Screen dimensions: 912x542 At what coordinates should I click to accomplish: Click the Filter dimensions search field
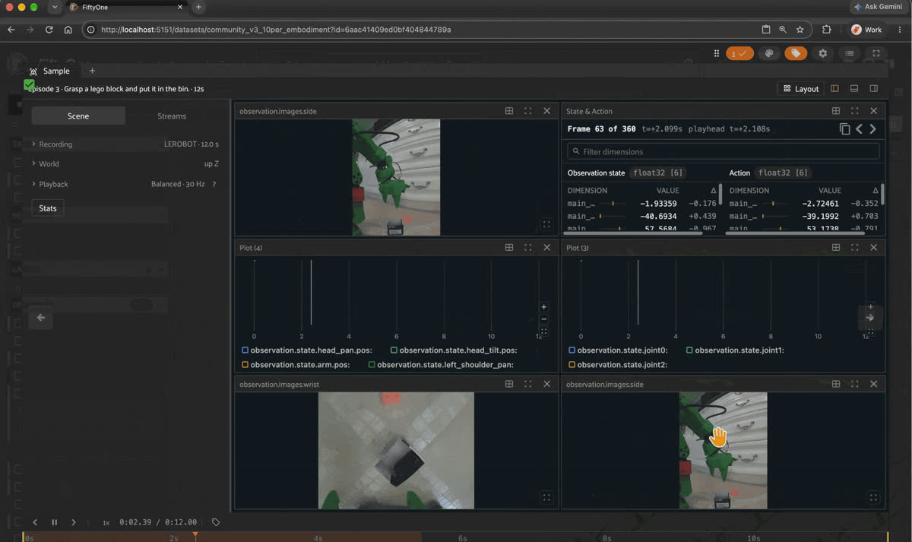point(724,152)
